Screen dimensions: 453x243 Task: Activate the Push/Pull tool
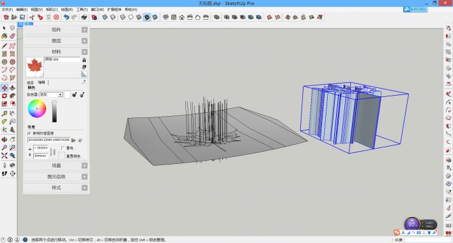(12, 88)
